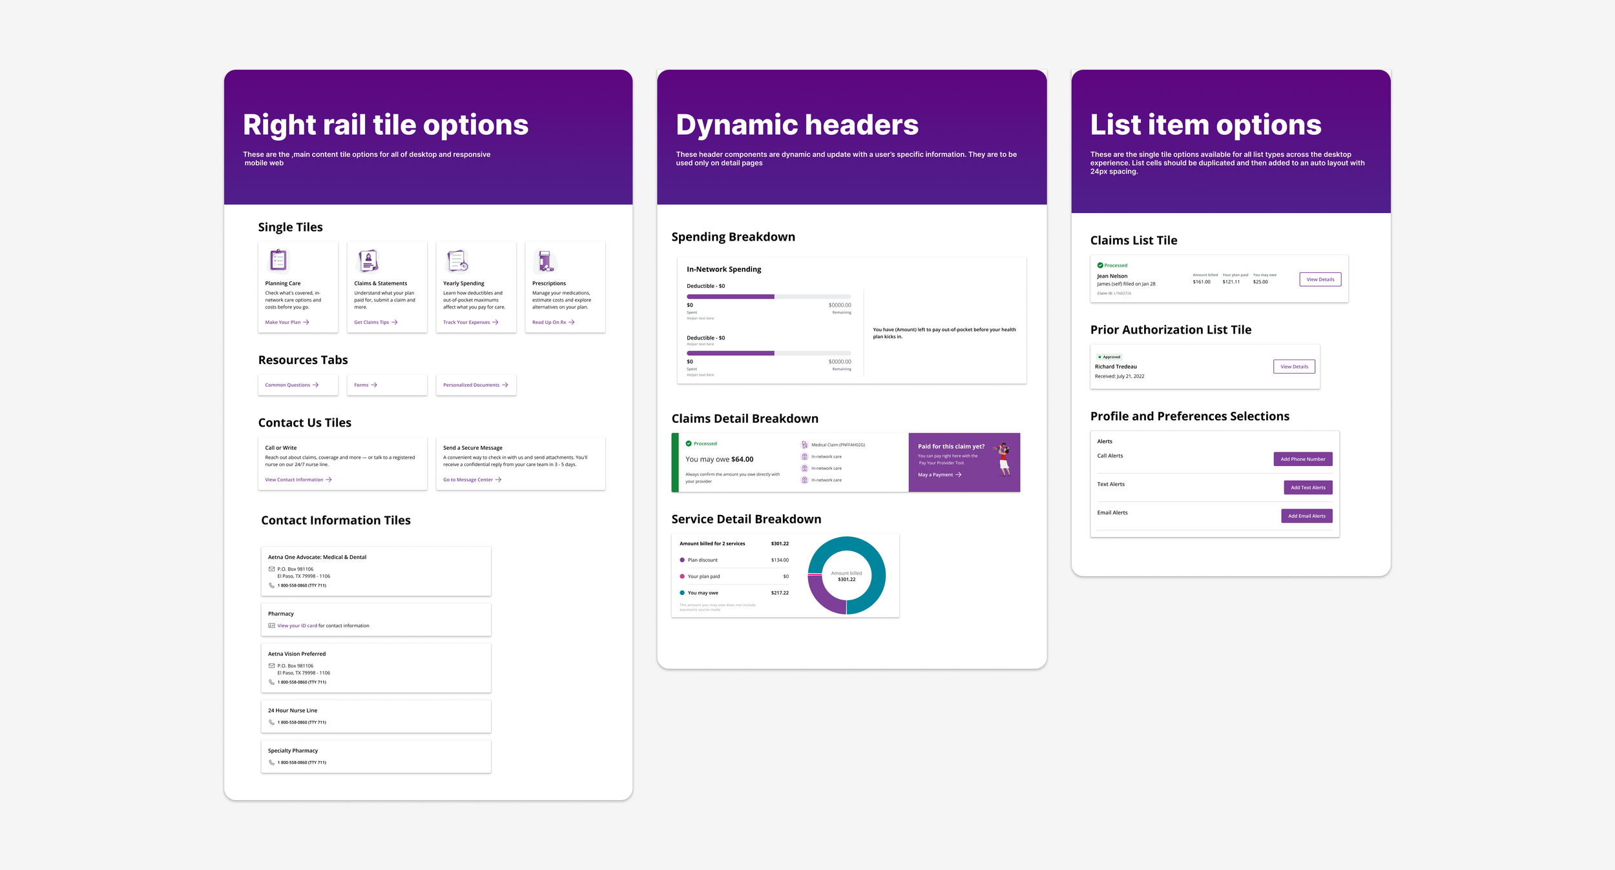Click the phone icon in Aetna Vision Preferred tile
The width and height of the screenshot is (1615, 870).
pos(271,682)
